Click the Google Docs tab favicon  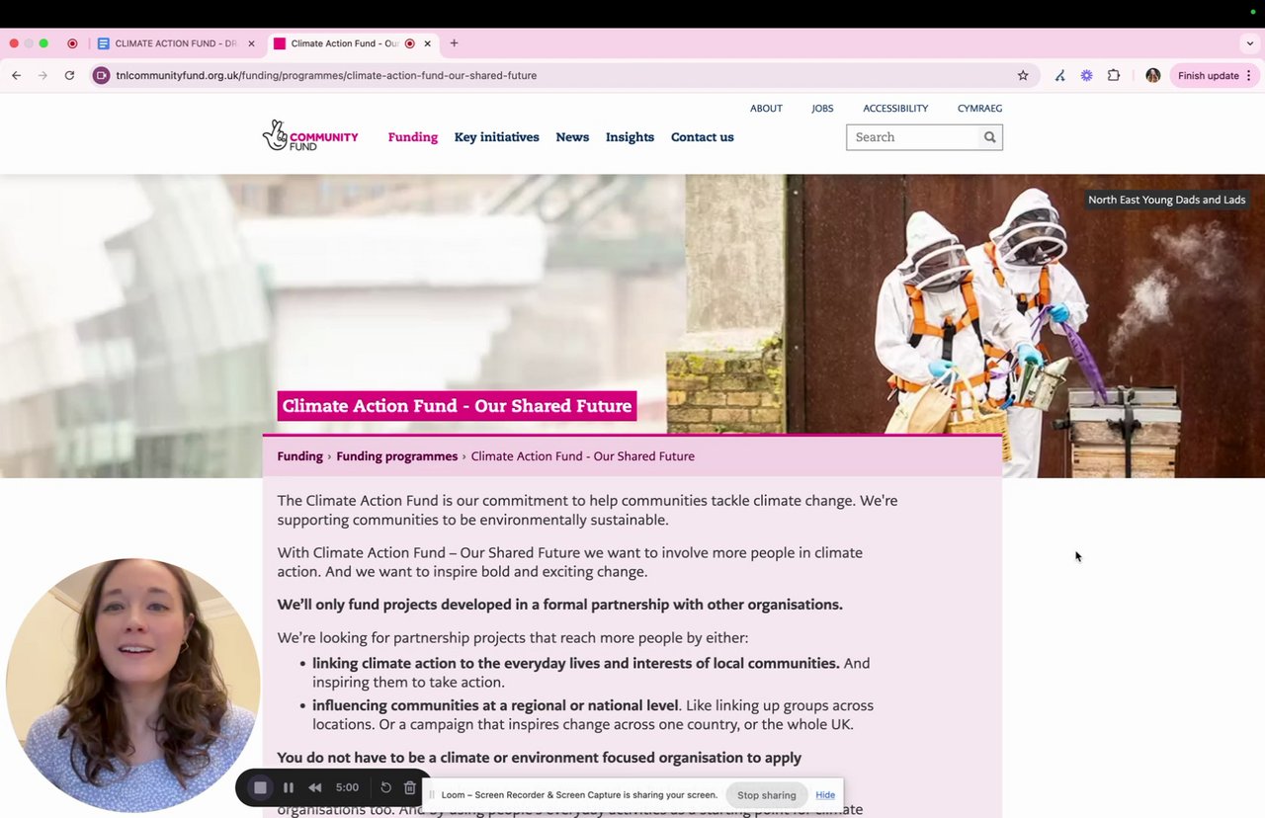pos(104,43)
